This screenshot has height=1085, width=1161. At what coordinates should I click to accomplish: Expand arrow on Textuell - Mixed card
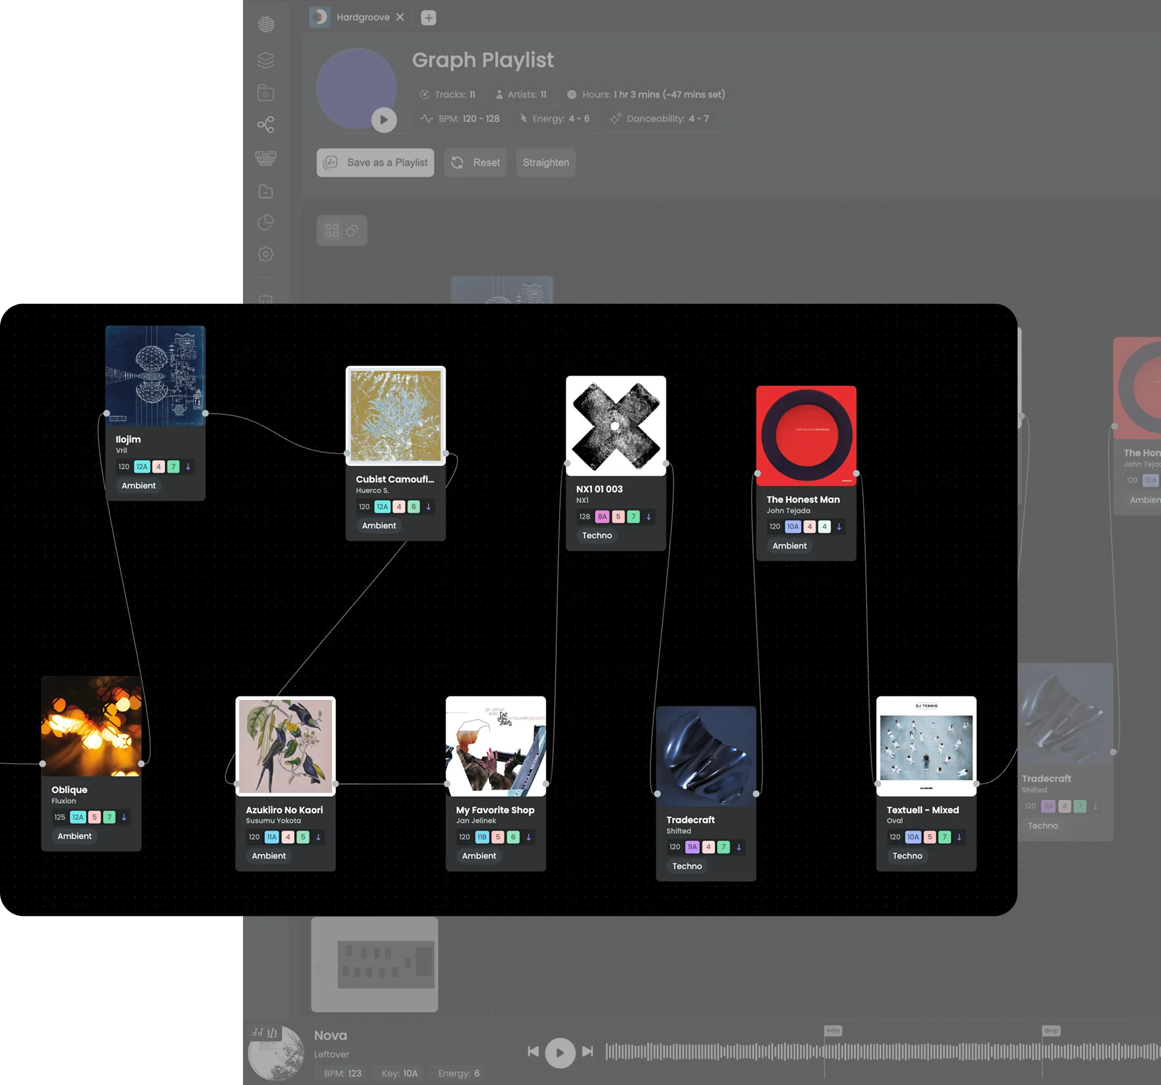[x=959, y=837]
